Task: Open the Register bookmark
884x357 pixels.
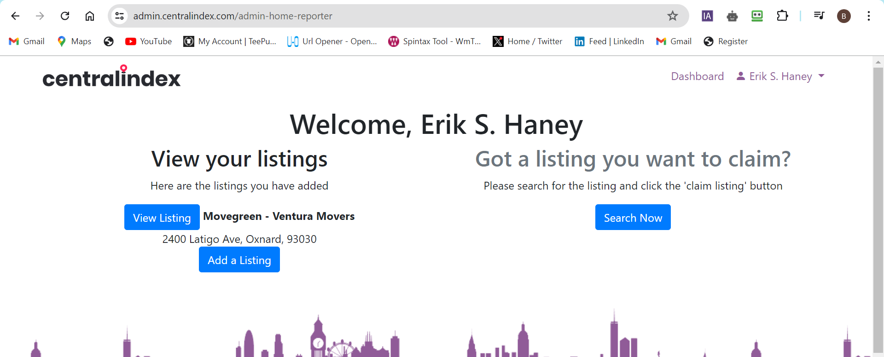Action: [726, 41]
